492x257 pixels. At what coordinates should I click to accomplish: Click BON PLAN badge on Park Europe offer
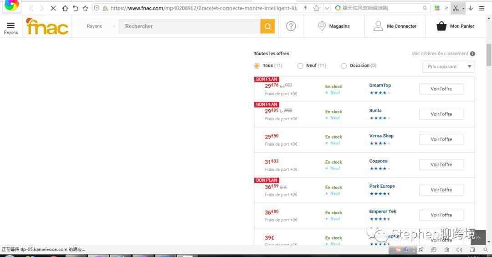266,180
